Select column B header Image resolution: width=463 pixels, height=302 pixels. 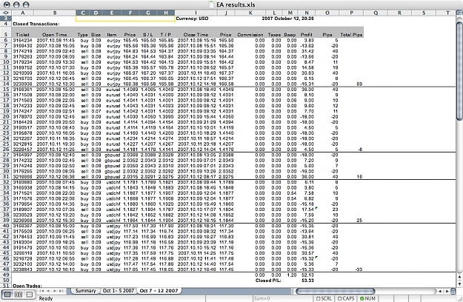[x=55, y=13]
